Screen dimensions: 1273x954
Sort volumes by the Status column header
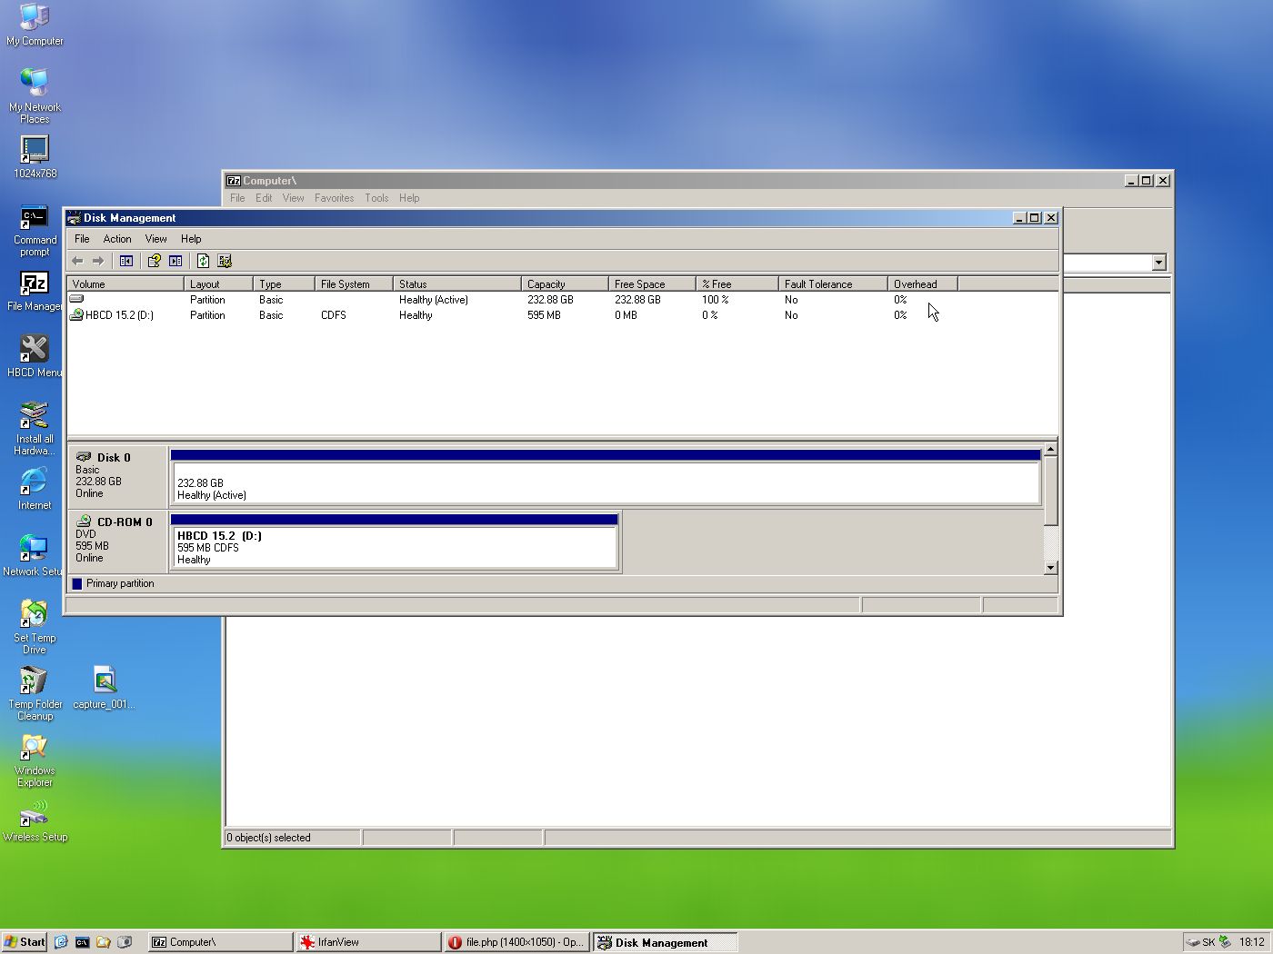tap(457, 284)
